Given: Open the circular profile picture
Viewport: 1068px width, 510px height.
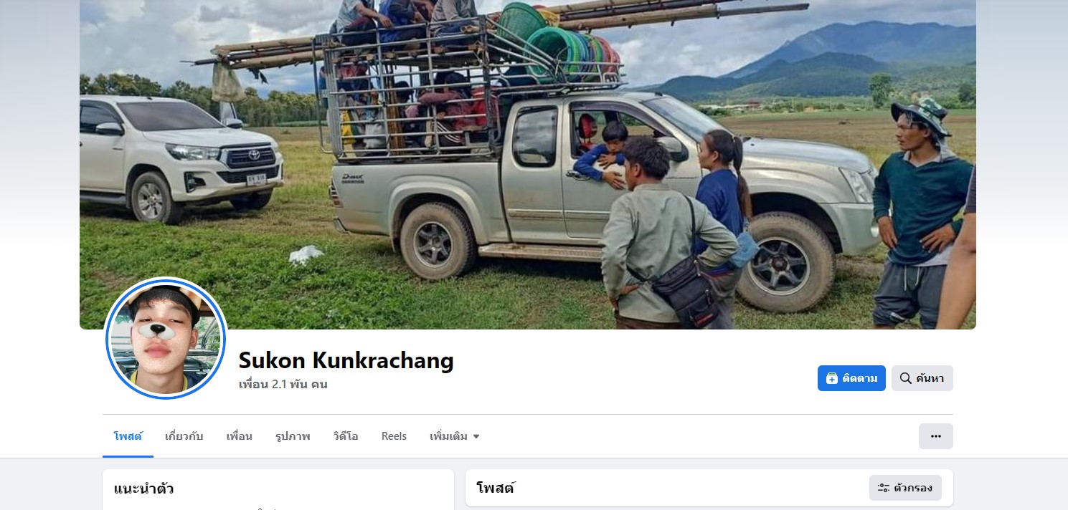Looking at the screenshot, I should point(166,338).
